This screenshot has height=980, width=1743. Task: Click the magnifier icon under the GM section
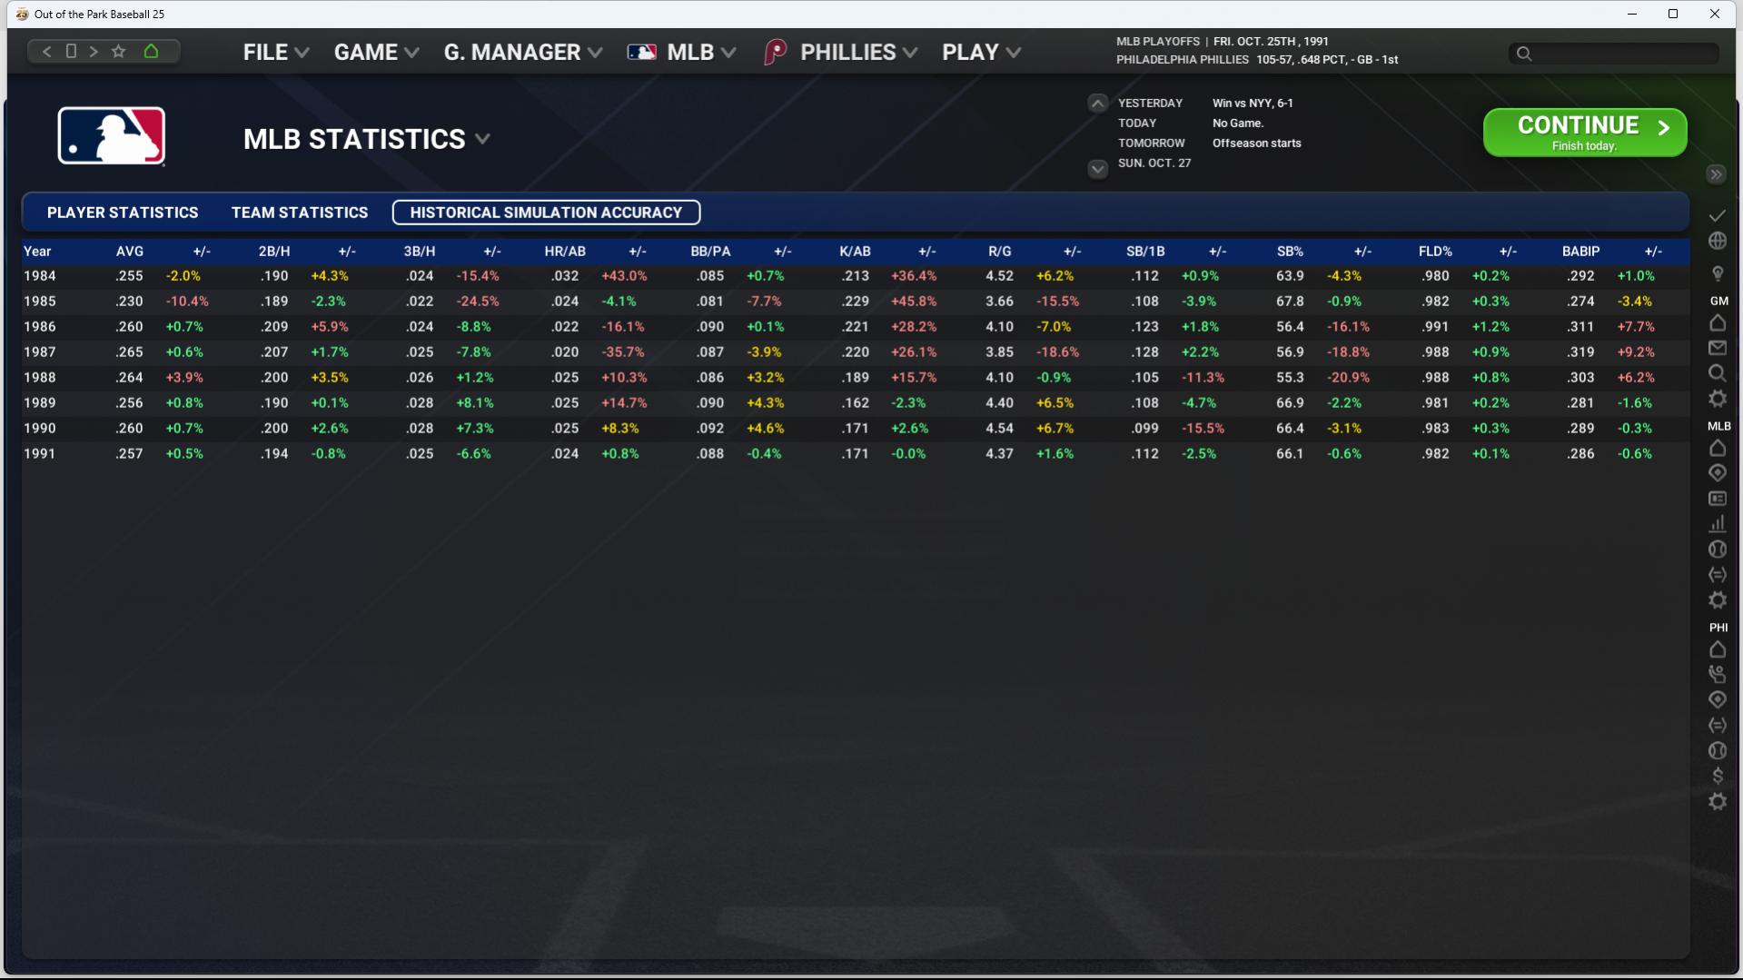(x=1718, y=373)
